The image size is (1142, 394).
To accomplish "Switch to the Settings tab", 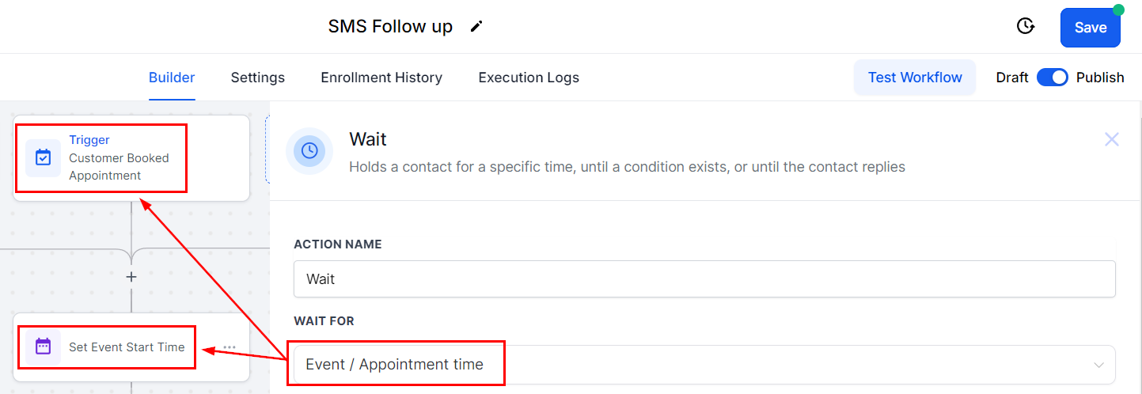I will coord(257,78).
